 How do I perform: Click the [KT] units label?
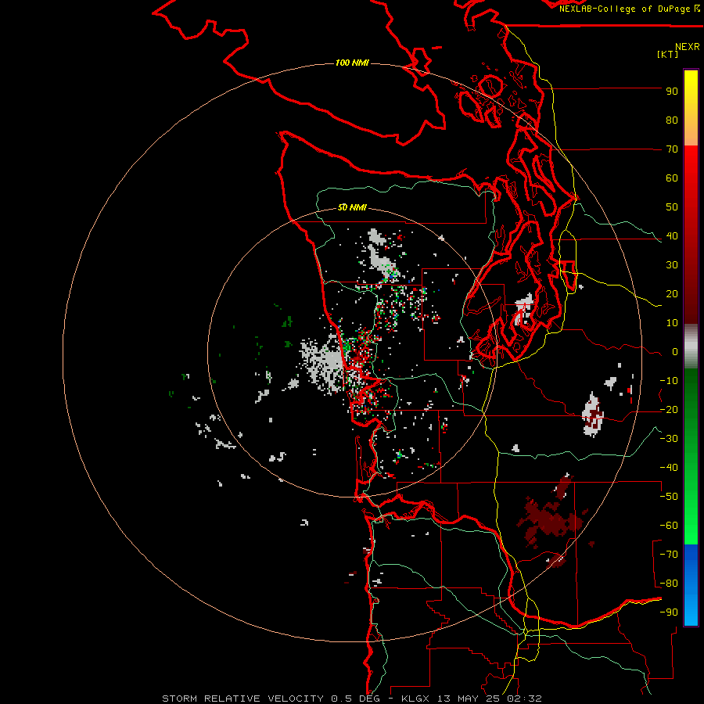click(x=667, y=54)
